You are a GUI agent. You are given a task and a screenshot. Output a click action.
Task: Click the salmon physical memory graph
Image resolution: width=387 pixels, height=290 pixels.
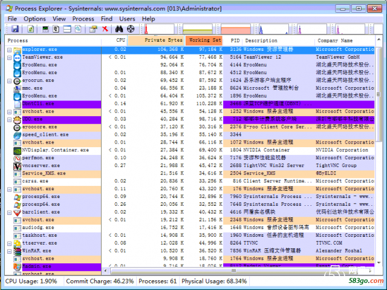236,29
